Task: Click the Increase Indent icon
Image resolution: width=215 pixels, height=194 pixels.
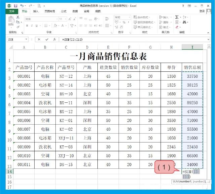Action: click(x=100, y=26)
